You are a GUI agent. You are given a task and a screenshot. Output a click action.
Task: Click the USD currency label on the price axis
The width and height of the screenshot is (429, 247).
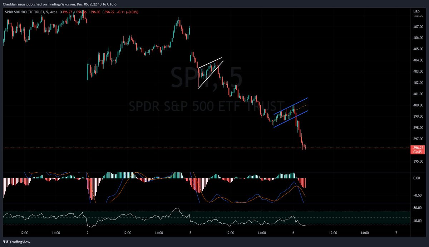[x=416, y=12]
